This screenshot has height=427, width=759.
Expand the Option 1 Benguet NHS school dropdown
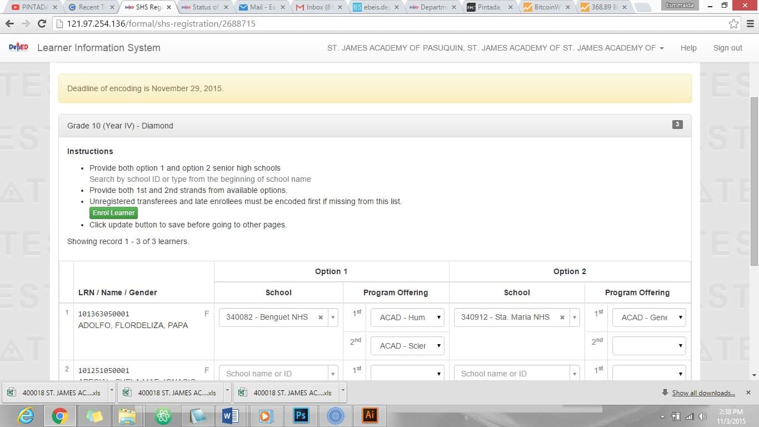(x=333, y=317)
